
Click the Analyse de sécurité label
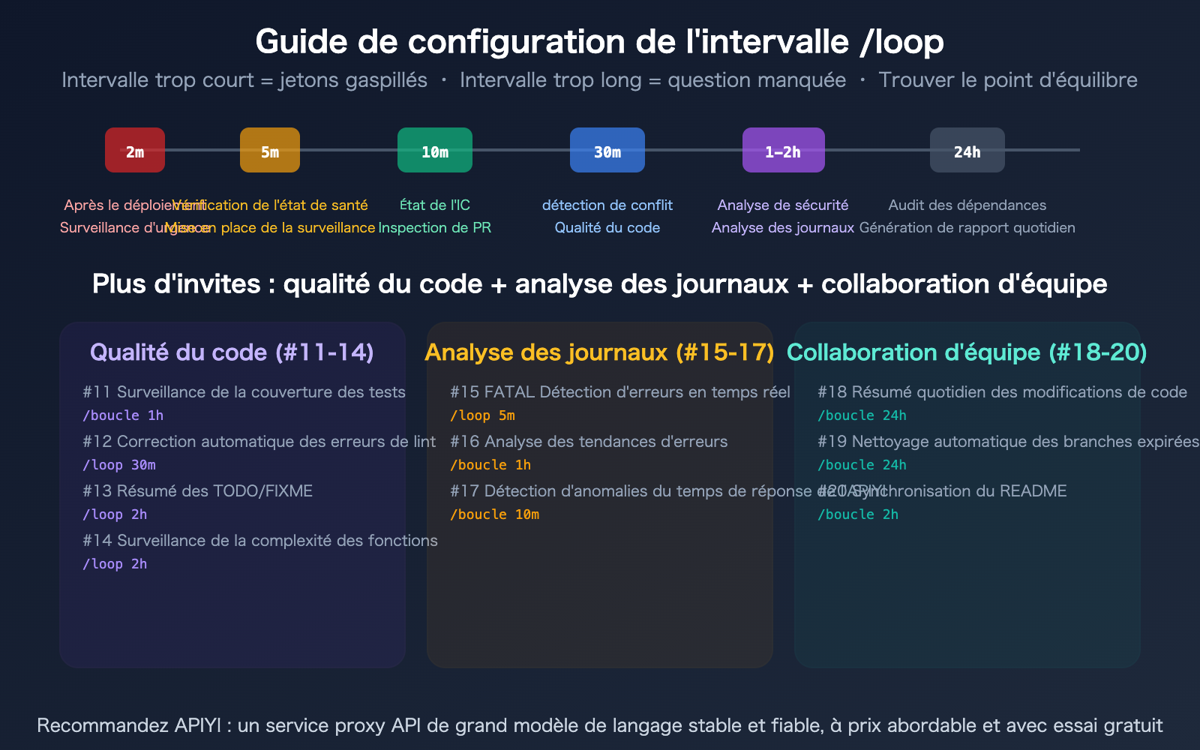coord(783,204)
